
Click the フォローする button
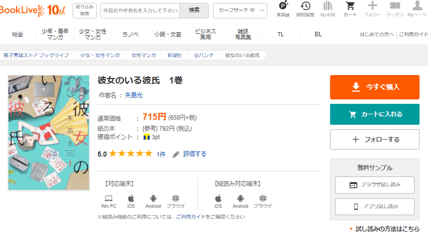pos(374,139)
